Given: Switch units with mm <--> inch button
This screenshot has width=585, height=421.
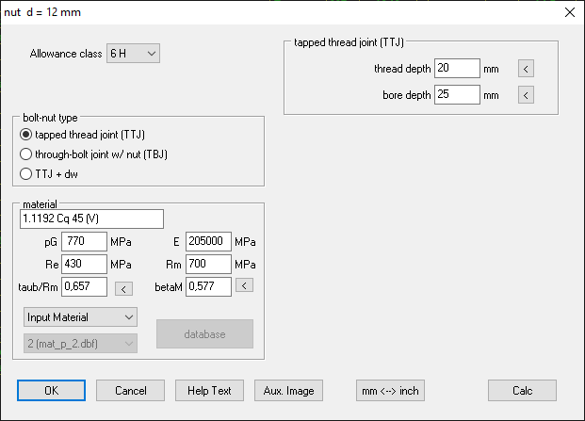Looking at the screenshot, I should 390,390.
